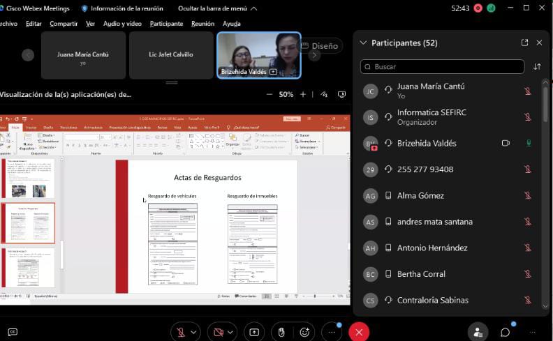Toggle closed captions button
Screen dimensions: 553x341
[13, 332]
